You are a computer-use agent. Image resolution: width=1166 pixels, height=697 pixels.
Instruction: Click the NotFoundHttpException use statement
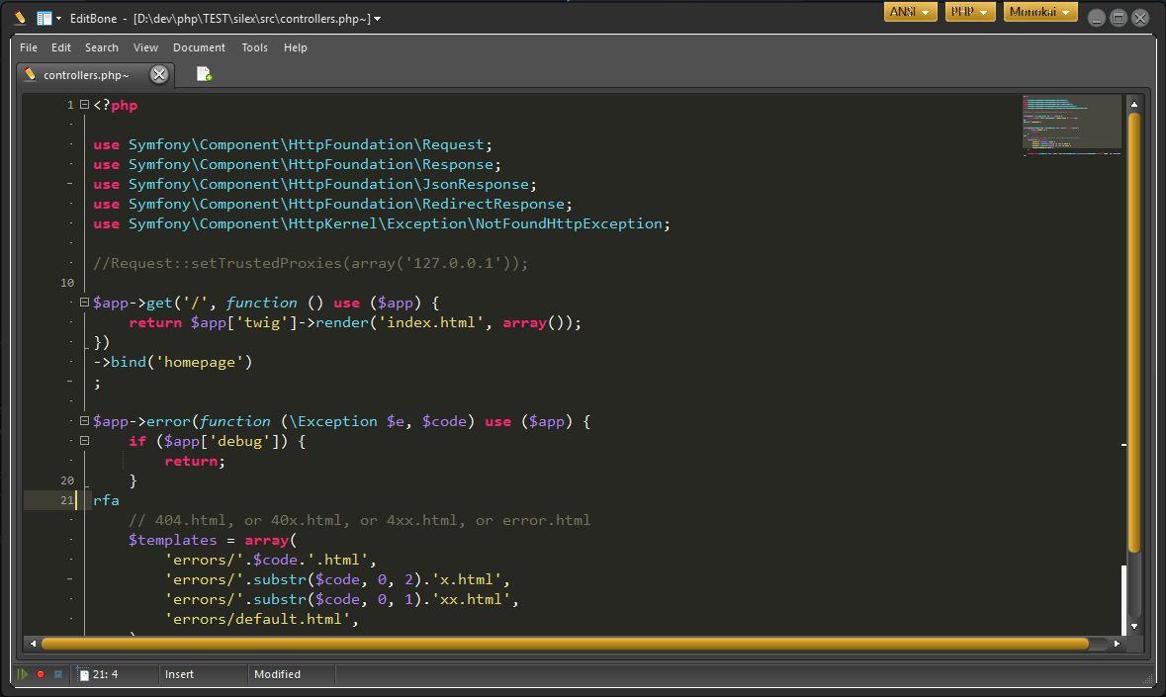382,223
